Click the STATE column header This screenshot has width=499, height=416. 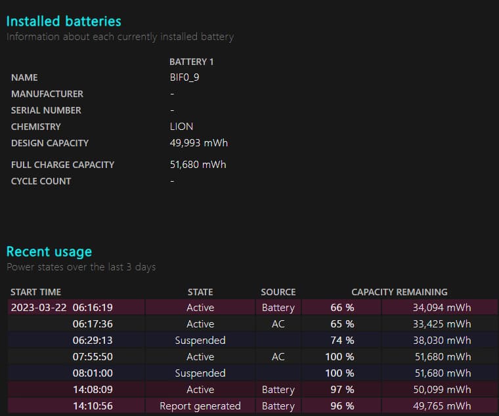pos(200,292)
